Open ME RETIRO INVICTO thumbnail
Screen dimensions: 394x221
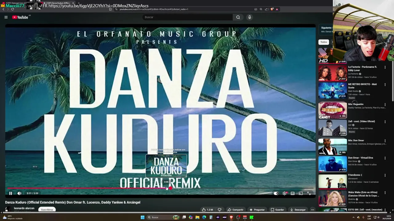click(x=332, y=90)
